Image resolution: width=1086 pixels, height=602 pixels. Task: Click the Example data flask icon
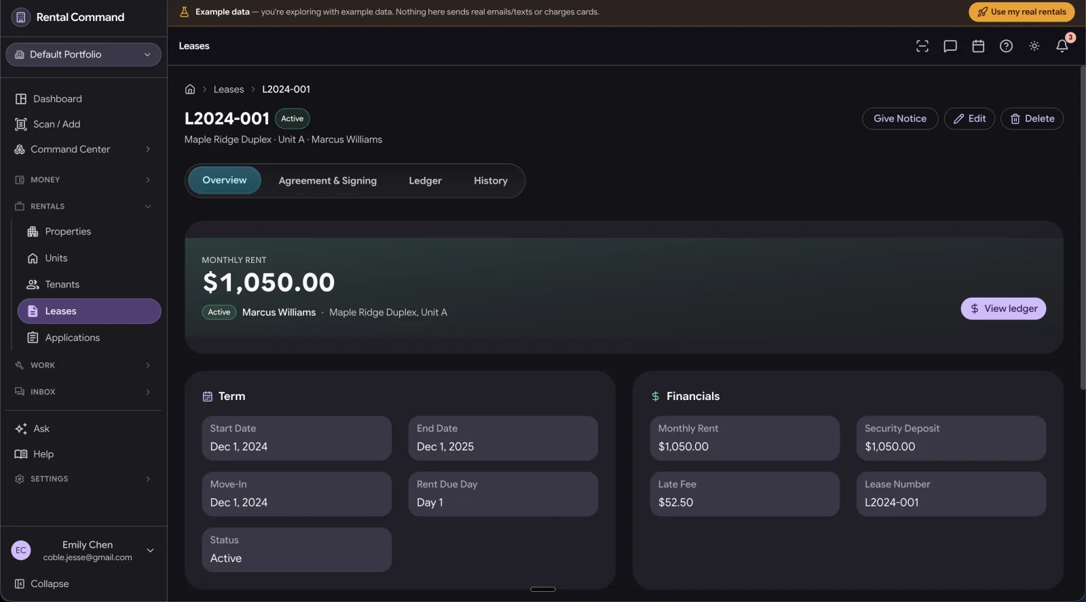184,12
